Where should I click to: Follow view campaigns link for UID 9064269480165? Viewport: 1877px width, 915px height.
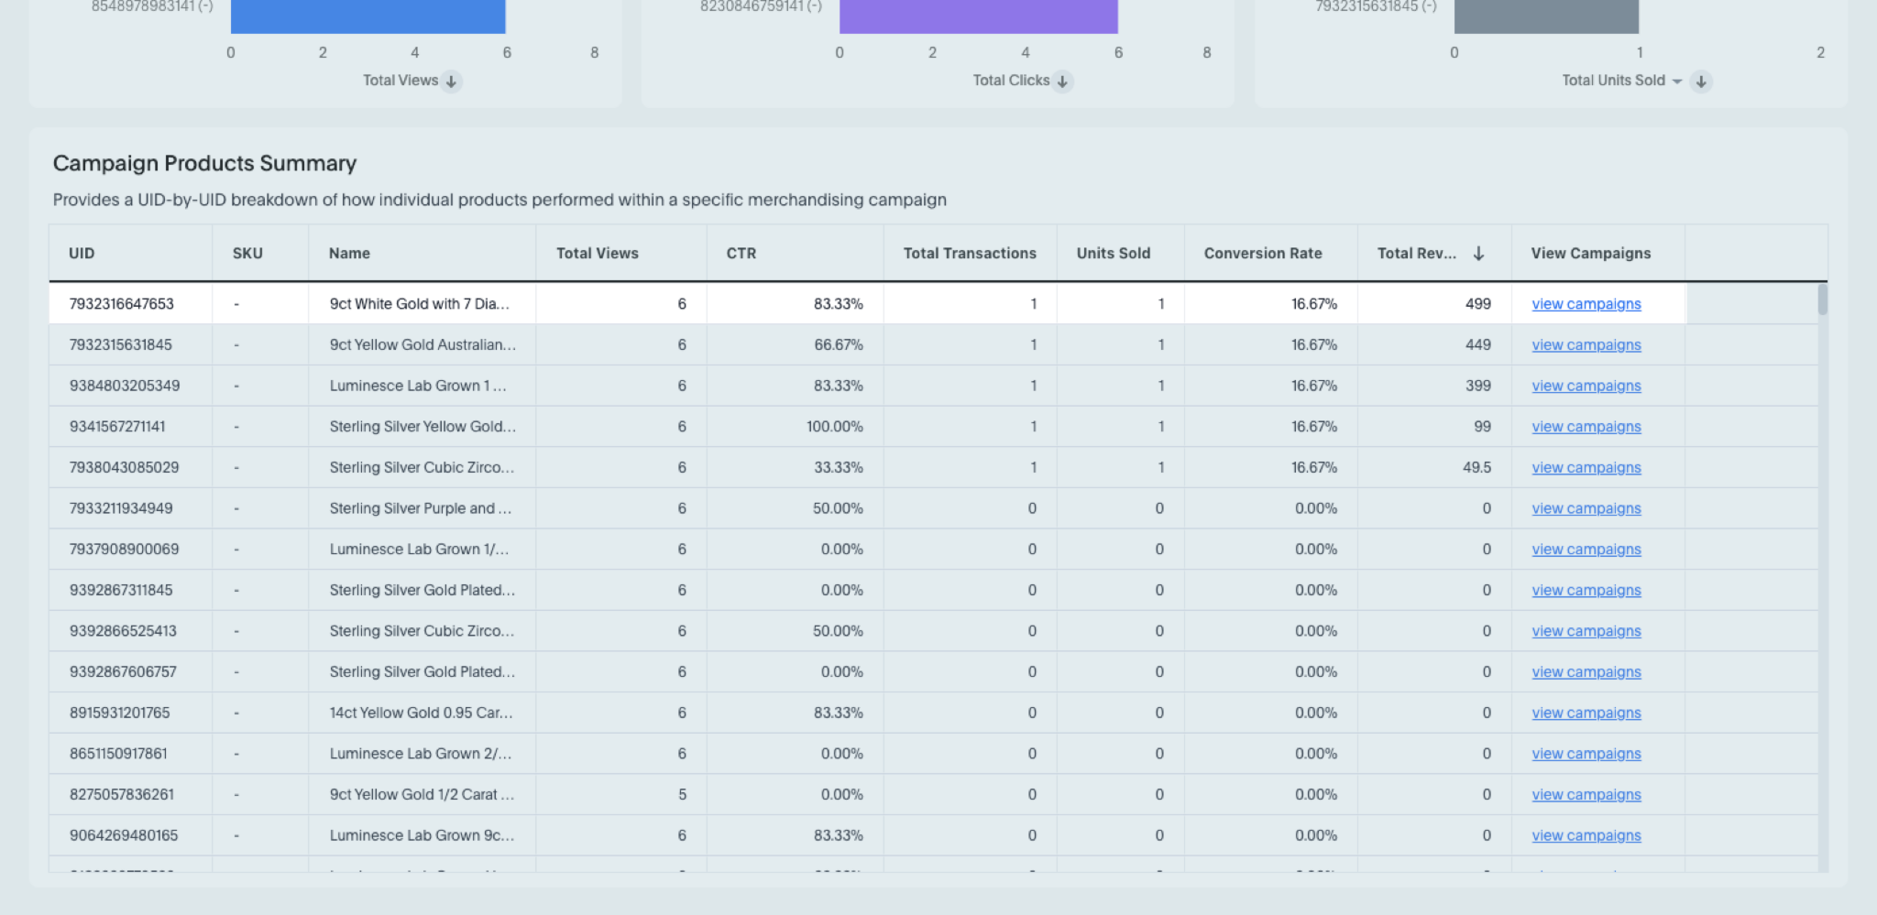point(1586,836)
